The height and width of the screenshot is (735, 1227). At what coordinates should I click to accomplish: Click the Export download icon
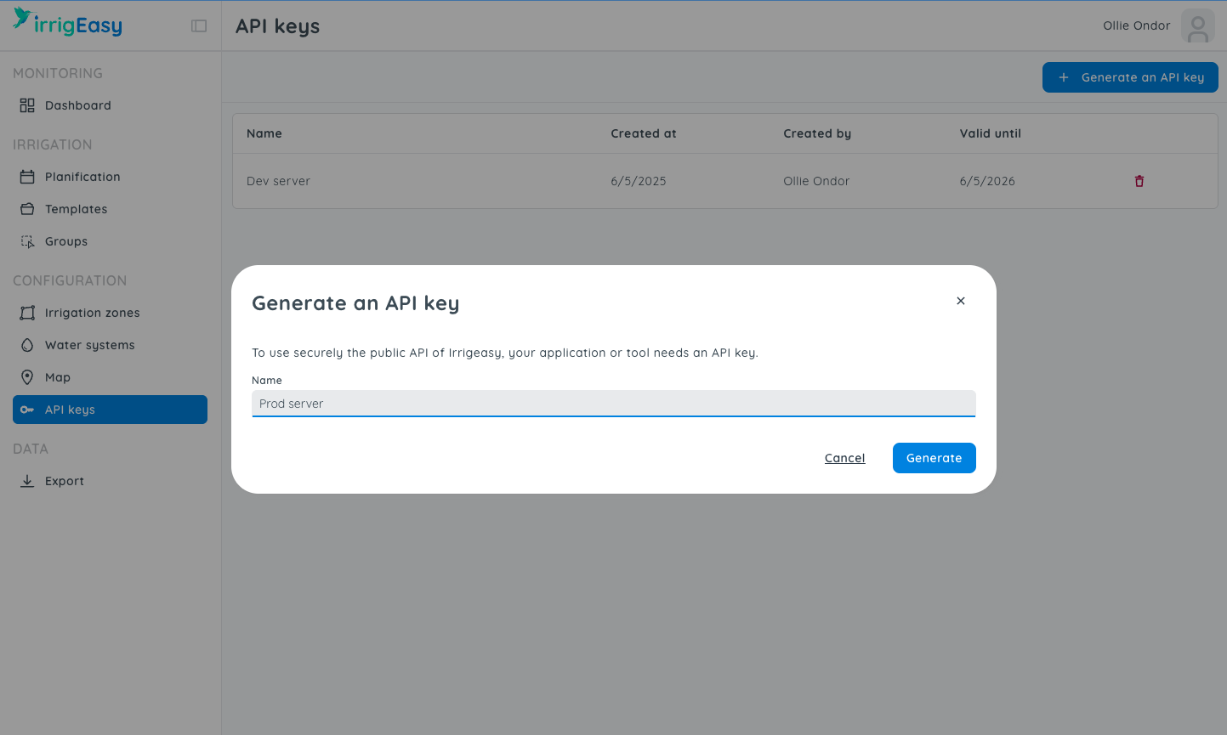click(27, 480)
